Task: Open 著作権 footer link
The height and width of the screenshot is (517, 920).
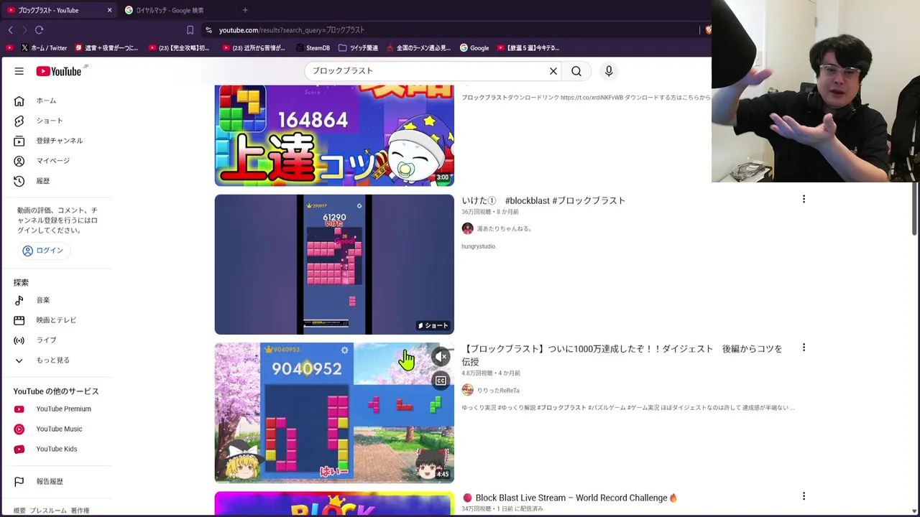Action: coord(80,511)
